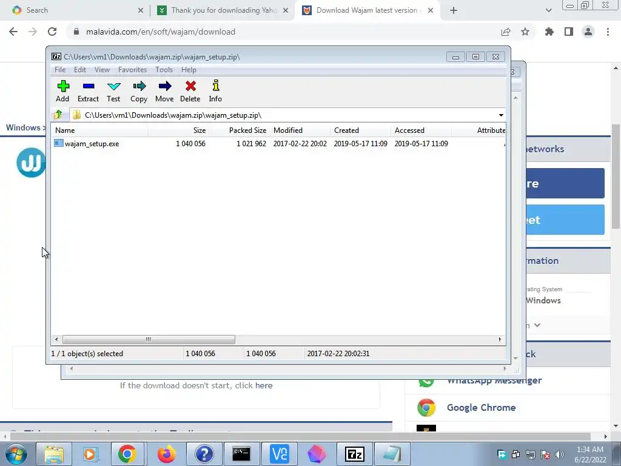Open the VNC app from the taskbar
The image size is (621, 466).
[279, 454]
